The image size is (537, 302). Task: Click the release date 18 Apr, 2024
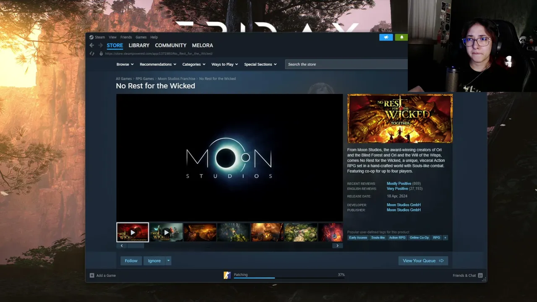tap(397, 196)
